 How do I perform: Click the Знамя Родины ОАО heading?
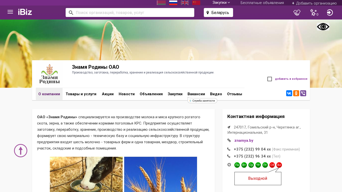(96, 67)
